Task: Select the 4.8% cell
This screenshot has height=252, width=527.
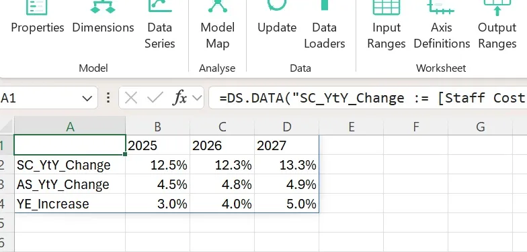Action: click(222, 184)
